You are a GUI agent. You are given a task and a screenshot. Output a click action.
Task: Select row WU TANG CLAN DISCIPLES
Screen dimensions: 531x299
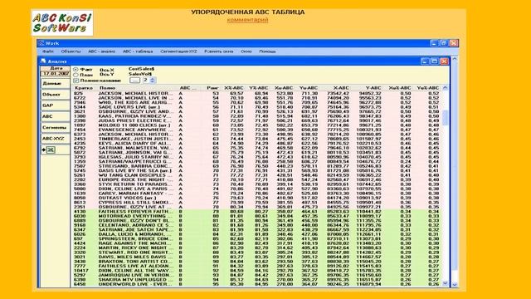click(256, 175)
